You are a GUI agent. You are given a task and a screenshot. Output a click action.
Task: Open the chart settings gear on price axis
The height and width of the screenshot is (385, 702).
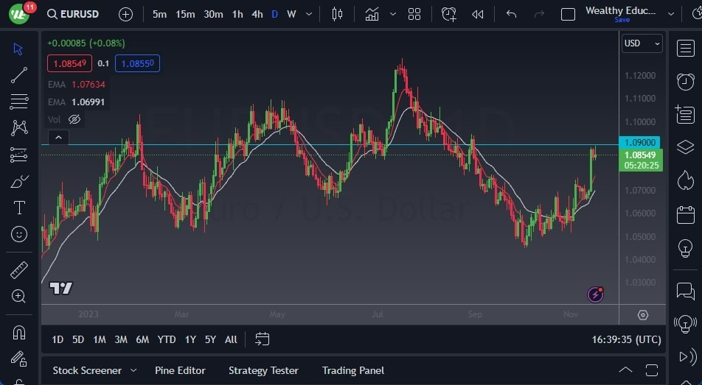point(643,315)
